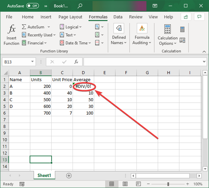Open the Calculate Now calculator icon
This screenshot has width=209, height=188.
coord(182,29)
